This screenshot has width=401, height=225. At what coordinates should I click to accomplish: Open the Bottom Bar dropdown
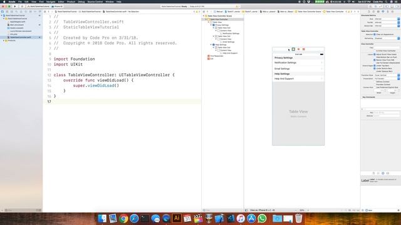[387, 26]
